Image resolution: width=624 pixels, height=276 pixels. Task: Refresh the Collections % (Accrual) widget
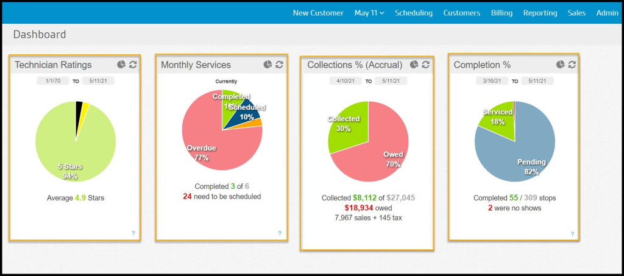click(x=425, y=65)
